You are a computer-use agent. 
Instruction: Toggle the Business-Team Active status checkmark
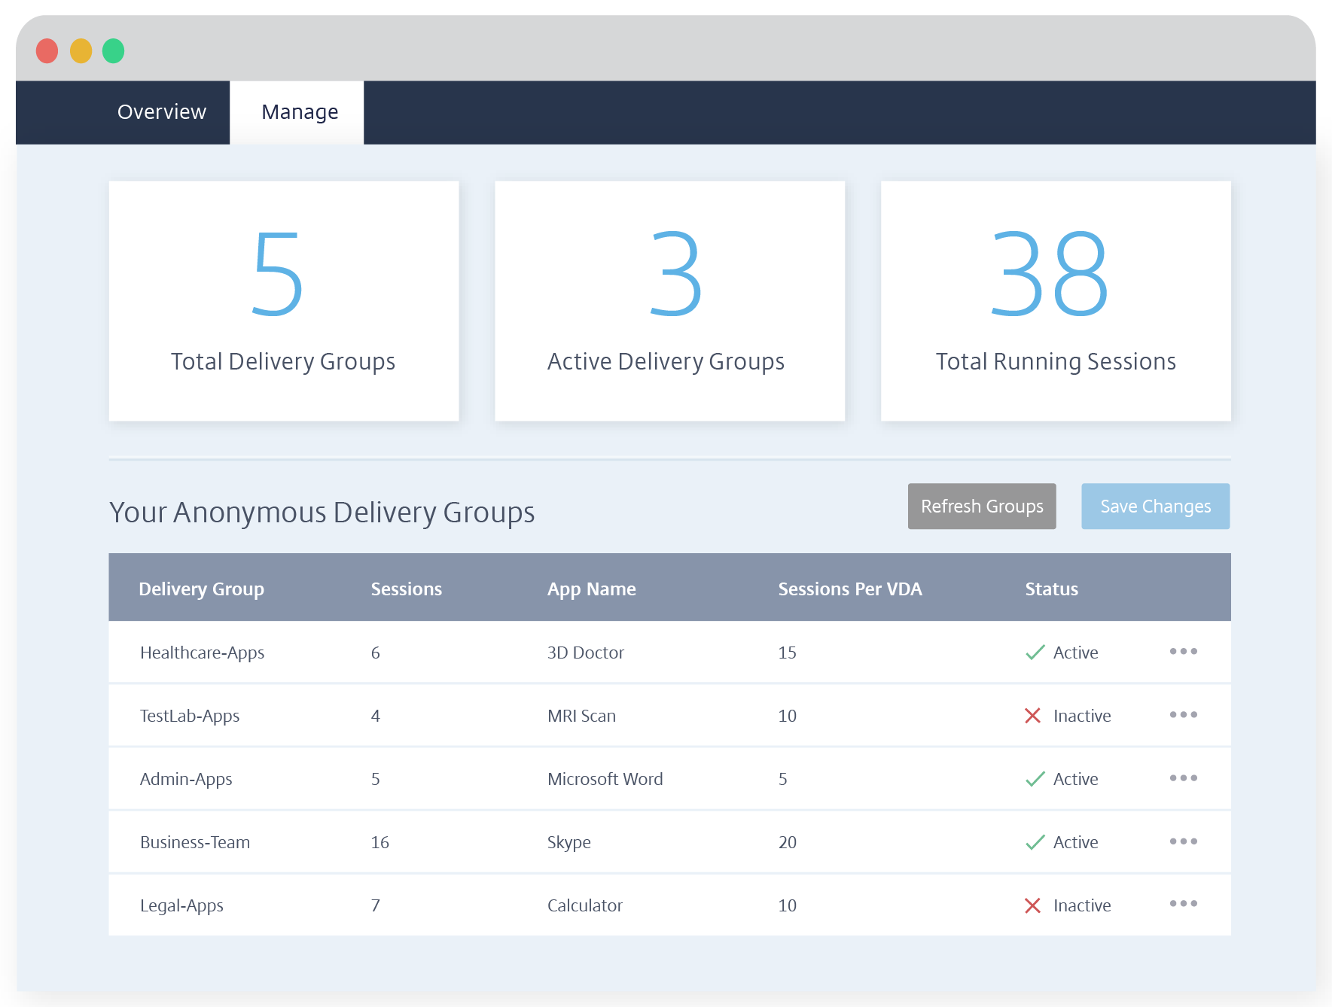pyautogui.click(x=1035, y=842)
